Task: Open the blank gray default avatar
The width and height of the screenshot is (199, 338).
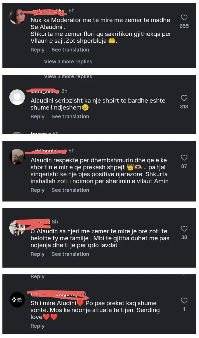Action: click(17, 97)
